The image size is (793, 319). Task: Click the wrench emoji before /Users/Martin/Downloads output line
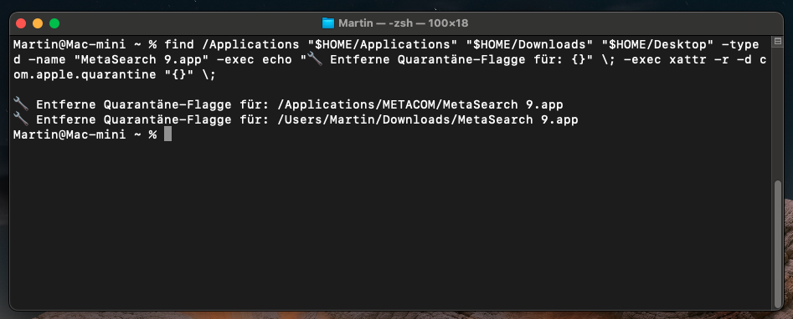click(x=21, y=119)
